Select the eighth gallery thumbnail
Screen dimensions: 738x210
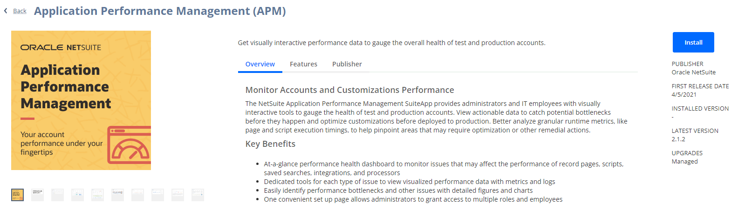click(x=157, y=195)
